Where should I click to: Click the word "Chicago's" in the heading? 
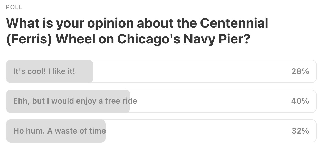tap(149, 40)
